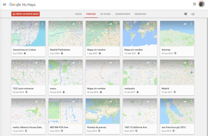Viewport: 208px width, 136px height.
Task: Share the 482 NW 47th Ave map
Action: [x=73, y=102]
